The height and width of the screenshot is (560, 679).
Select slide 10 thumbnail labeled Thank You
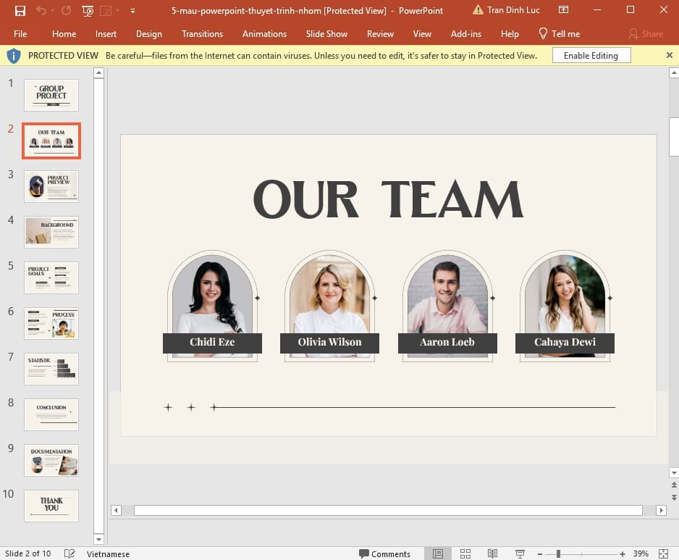coord(51,506)
